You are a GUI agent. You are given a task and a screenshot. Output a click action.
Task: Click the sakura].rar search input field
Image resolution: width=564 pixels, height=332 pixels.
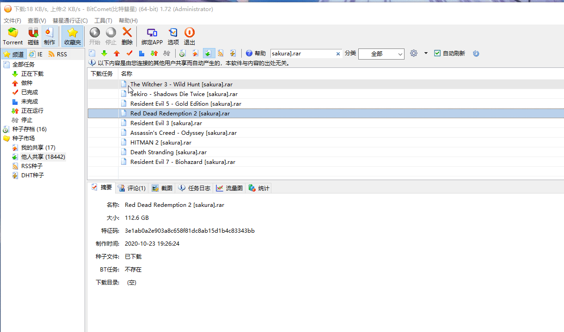pyautogui.click(x=302, y=54)
